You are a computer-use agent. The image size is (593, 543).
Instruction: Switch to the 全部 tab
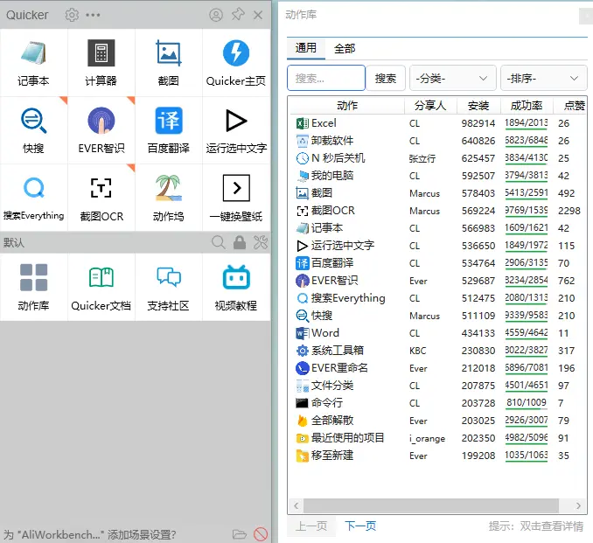[345, 48]
